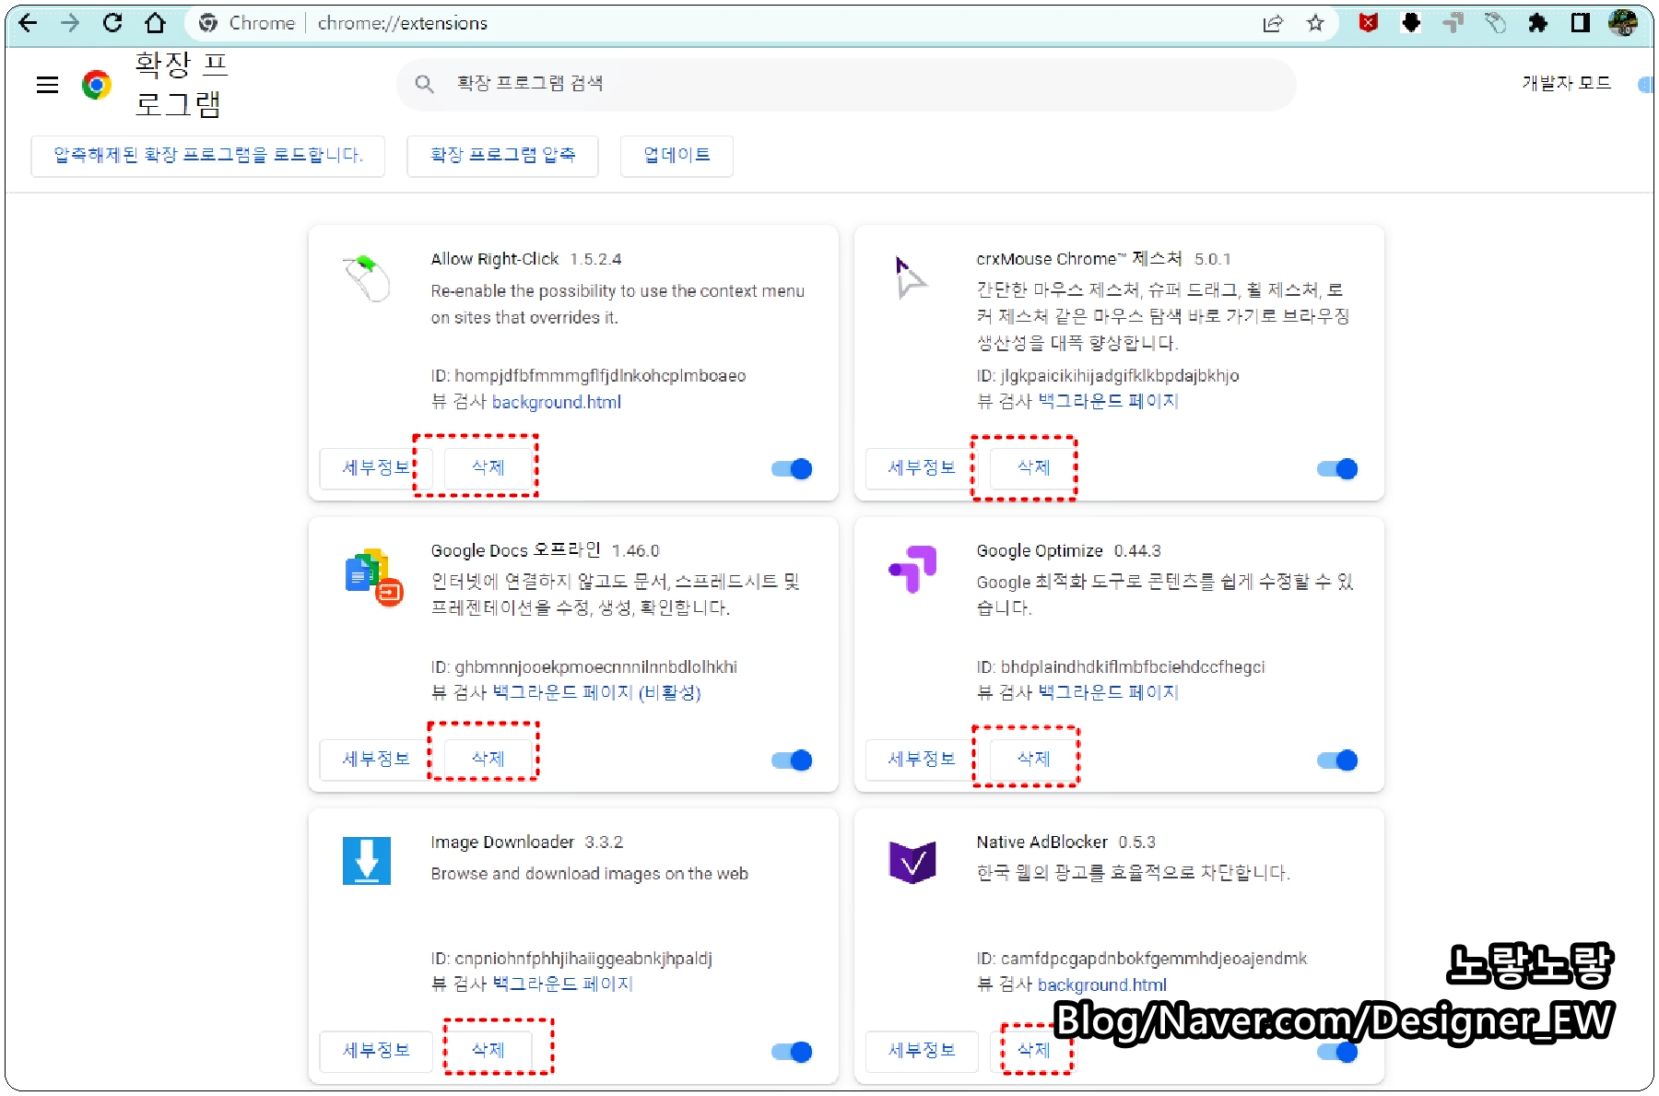
Task: Click the Google Docs Offline icon
Action: pyautogui.click(x=374, y=577)
